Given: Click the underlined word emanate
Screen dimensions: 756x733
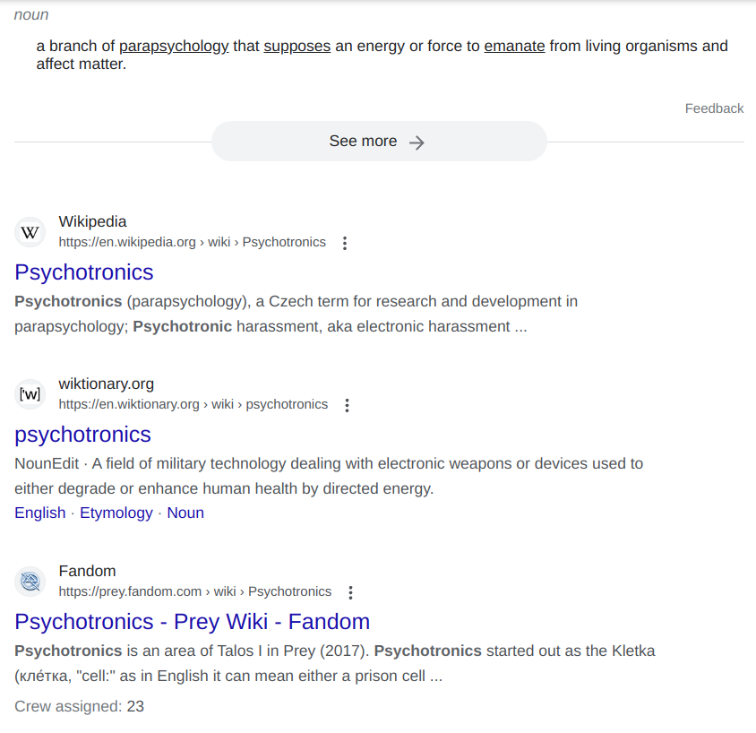Looking at the screenshot, I should tap(514, 47).
